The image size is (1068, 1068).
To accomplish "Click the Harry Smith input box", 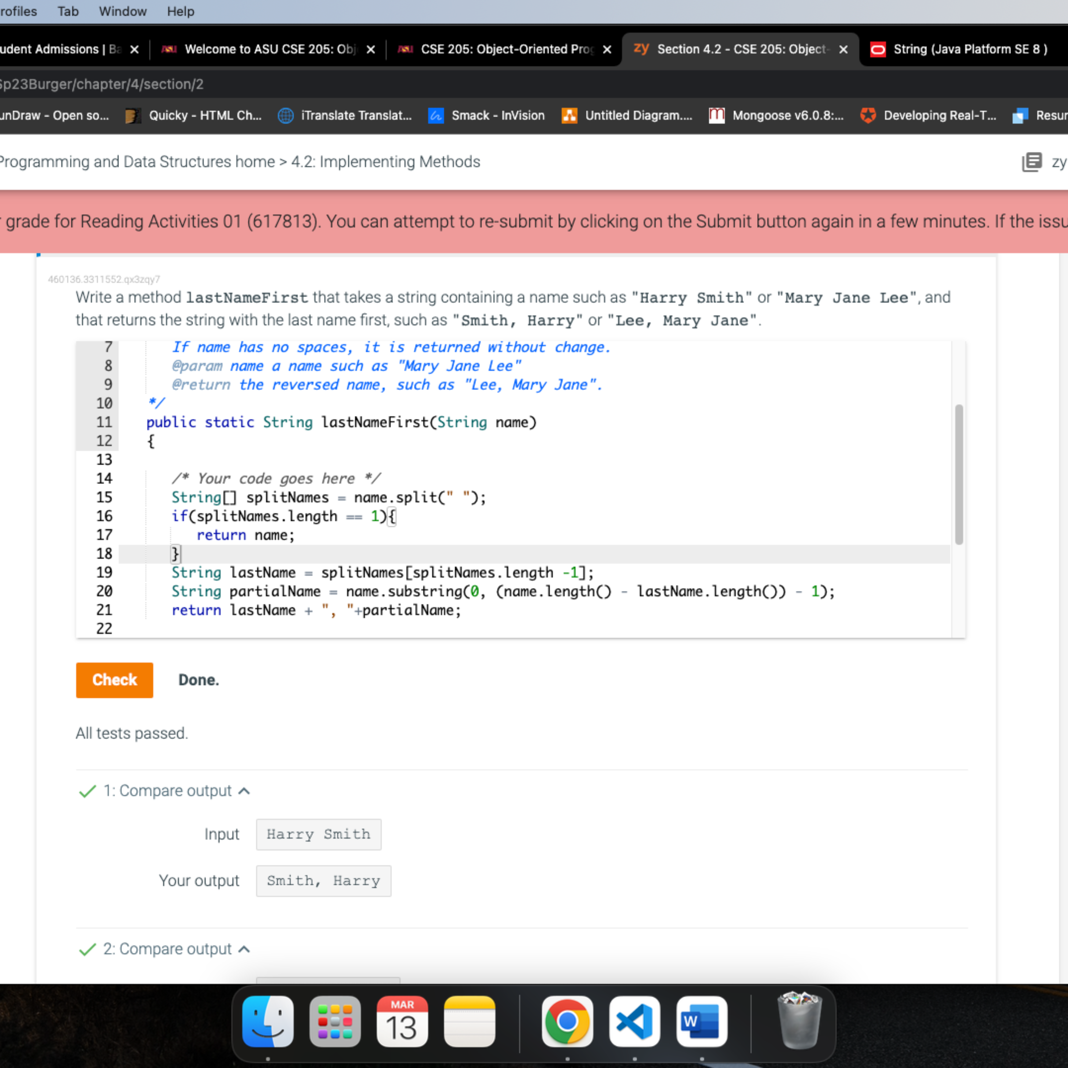I will coord(318,834).
